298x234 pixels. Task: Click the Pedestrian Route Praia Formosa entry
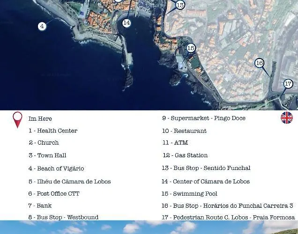click(x=228, y=218)
